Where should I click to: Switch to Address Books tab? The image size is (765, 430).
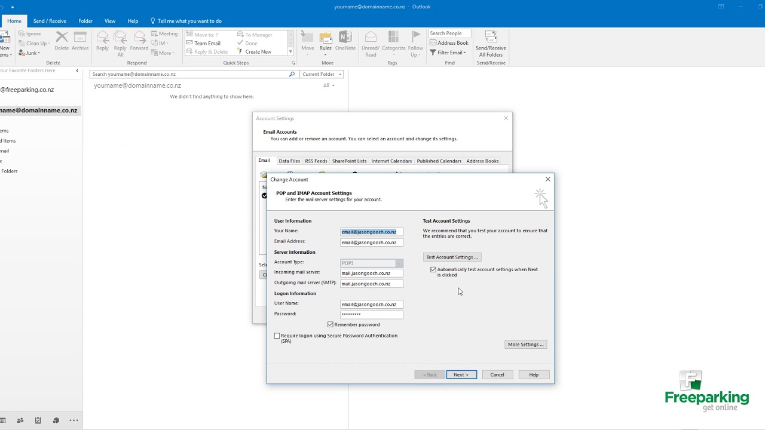(482, 161)
